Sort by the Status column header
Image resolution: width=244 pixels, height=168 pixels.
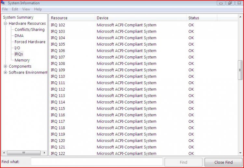click(x=202, y=18)
